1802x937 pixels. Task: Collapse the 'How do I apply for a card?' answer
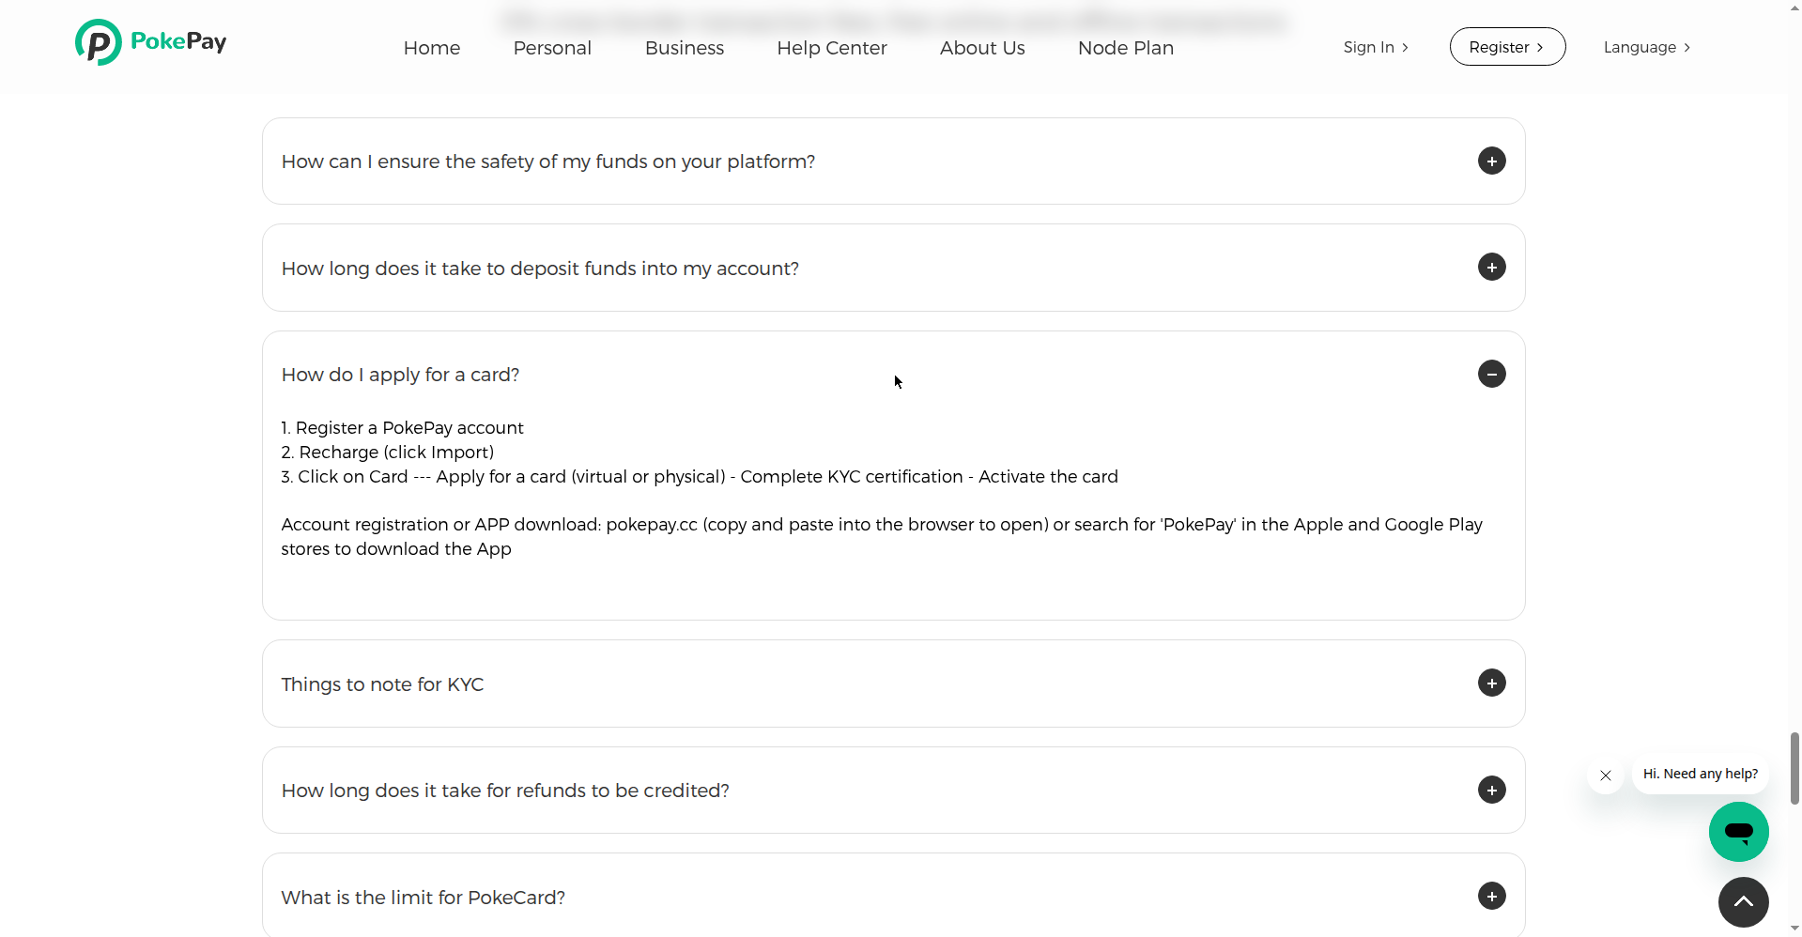1491,375
